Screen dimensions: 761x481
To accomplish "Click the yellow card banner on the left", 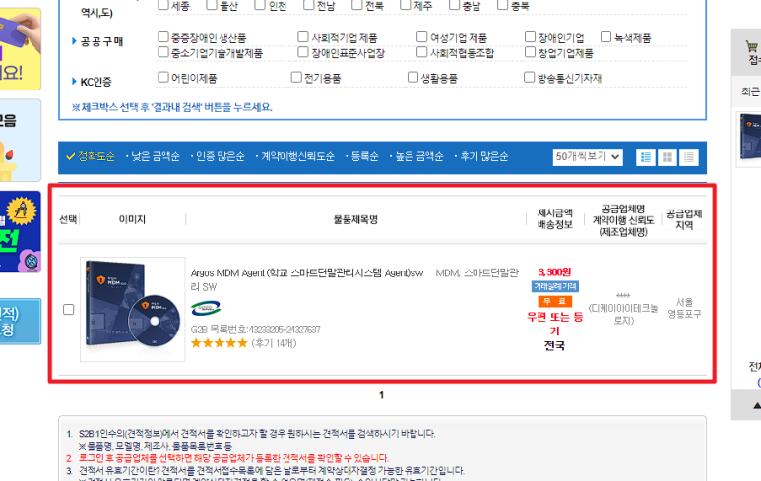I will (20, 48).
